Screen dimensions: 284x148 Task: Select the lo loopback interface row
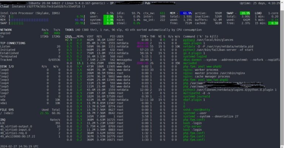(x=30, y=36)
